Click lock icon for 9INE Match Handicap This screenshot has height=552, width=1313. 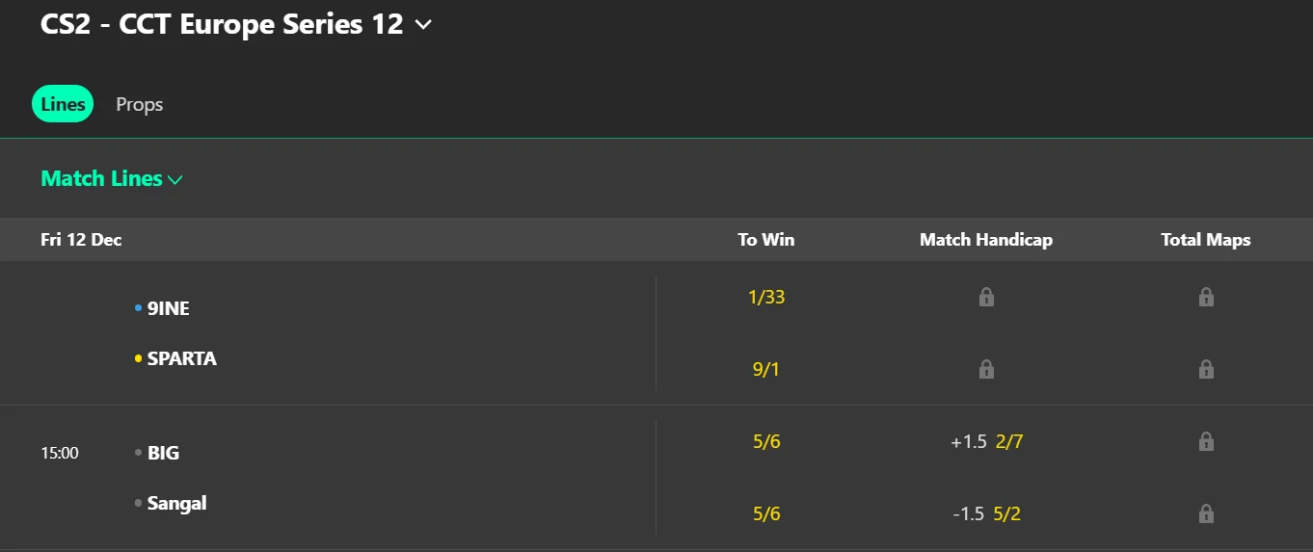point(986,297)
